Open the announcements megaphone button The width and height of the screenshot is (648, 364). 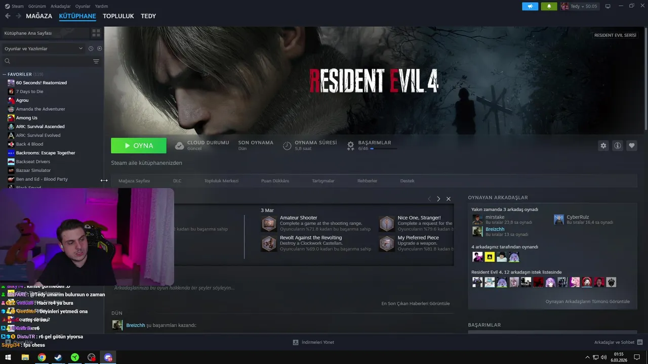pos(530,7)
